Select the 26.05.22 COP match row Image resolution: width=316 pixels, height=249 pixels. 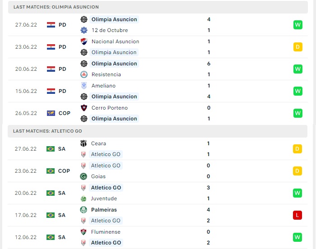click(x=158, y=113)
